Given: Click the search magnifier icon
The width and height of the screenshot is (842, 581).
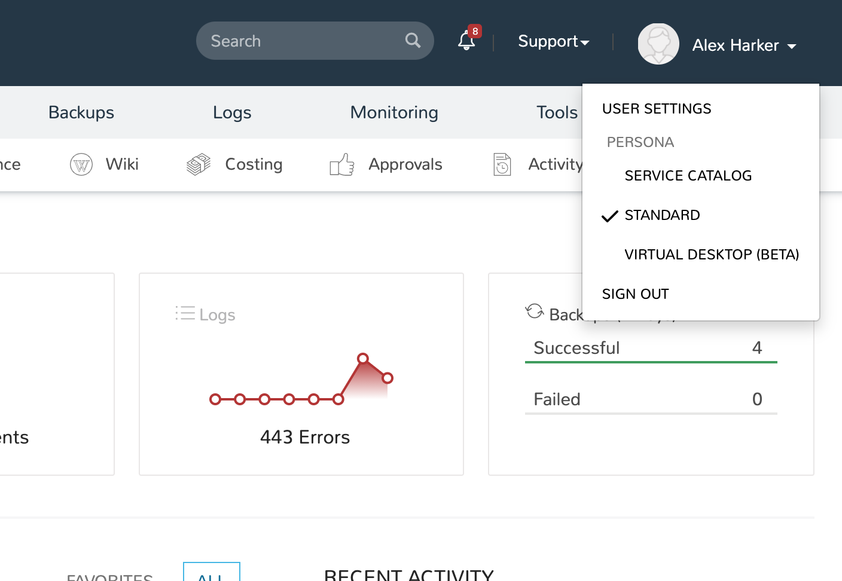Looking at the screenshot, I should 413,41.
